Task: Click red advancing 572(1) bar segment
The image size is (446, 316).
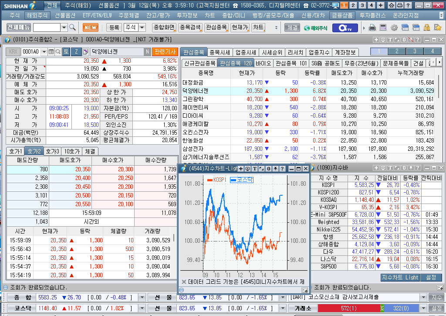Action: click(349, 308)
